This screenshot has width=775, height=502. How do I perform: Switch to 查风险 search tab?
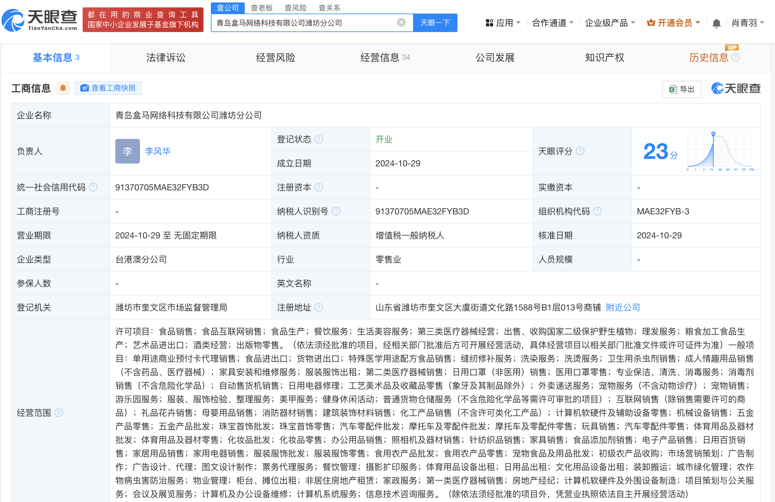pos(295,8)
